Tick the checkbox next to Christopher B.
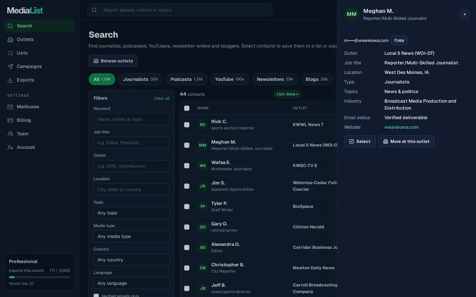Image resolution: width=476 pixels, height=297 pixels. tap(187, 268)
